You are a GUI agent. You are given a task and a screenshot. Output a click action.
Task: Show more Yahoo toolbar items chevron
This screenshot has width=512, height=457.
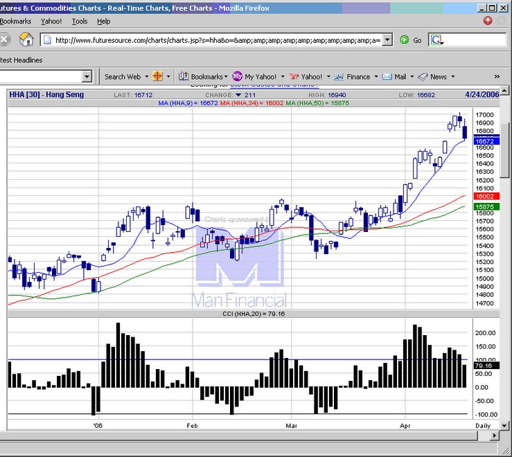click(x=497, y=77)
